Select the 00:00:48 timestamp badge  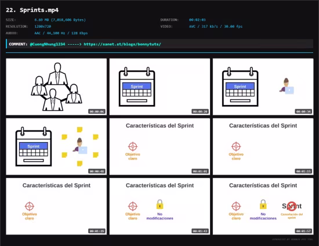coord(97,171)
